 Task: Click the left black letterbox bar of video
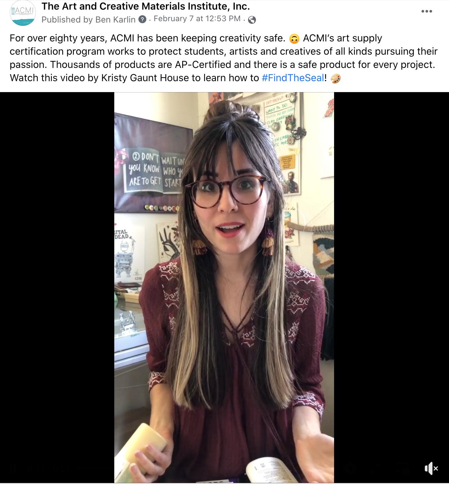(x=57, y=287)
